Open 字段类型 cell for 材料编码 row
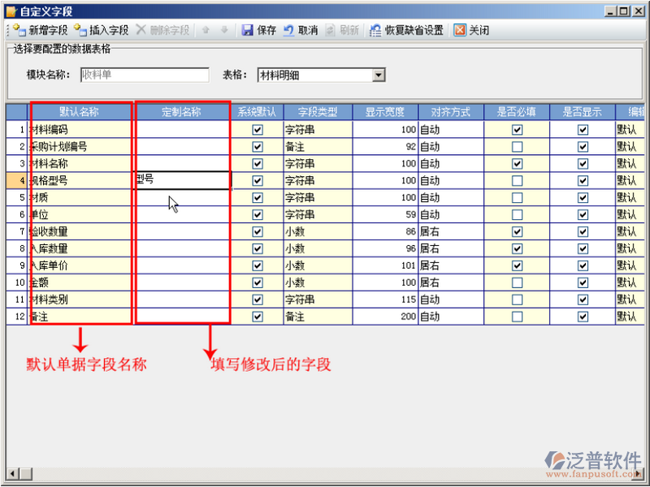Screen dimensions: 650x487 click(318, 130)
